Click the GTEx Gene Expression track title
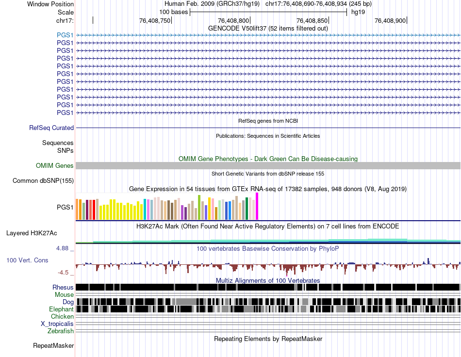 [268, 189]
